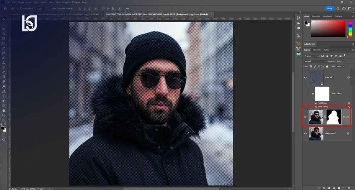Open the Opacity slider arrow
This screenshot has height=190, width=355.
344,61
